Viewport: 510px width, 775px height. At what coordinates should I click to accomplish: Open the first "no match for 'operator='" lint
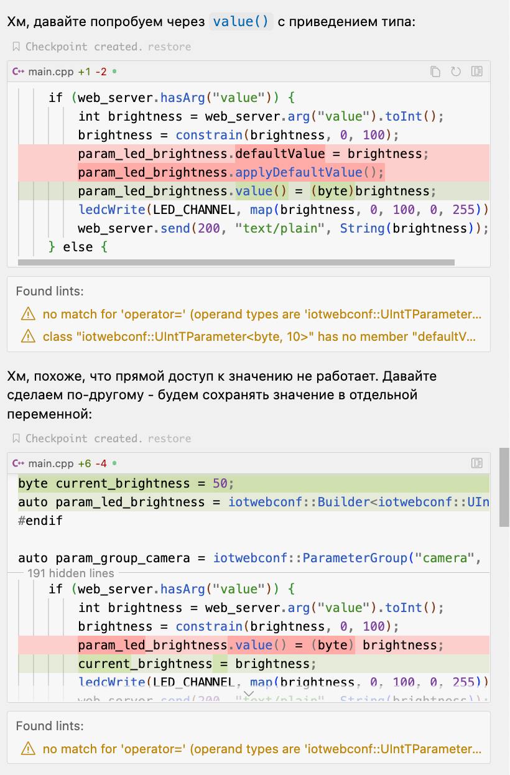coord(261,314)
